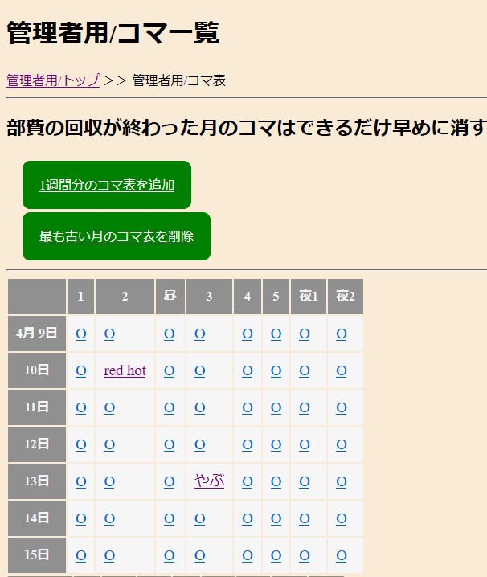Open the 'red hot' booking on the 10日 row
Viewport: 487px width, 577px height.
pyautogui.click(x=125, y=370)
